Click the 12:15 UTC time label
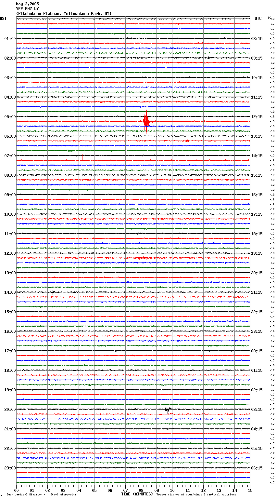Screen dimensions: 276x499 (257, 117)
